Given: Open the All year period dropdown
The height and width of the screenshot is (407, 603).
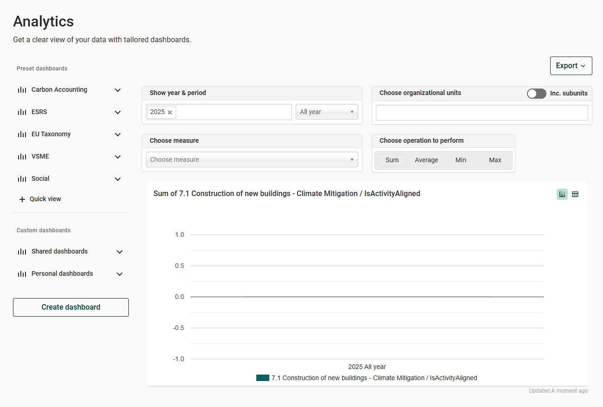Looking at the screenshot, I should (x=327, y=112).
